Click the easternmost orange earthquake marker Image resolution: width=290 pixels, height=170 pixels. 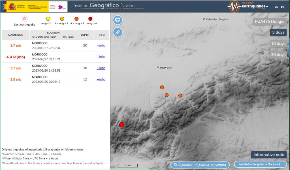click(x=180, y=95)
